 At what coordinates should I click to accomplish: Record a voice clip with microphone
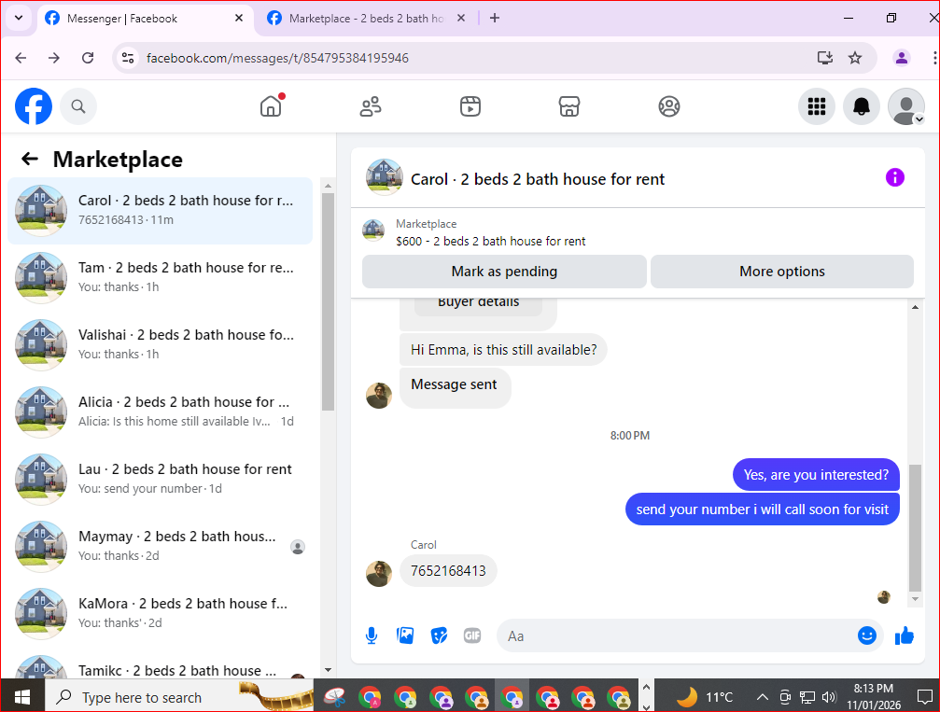[372, 635]
